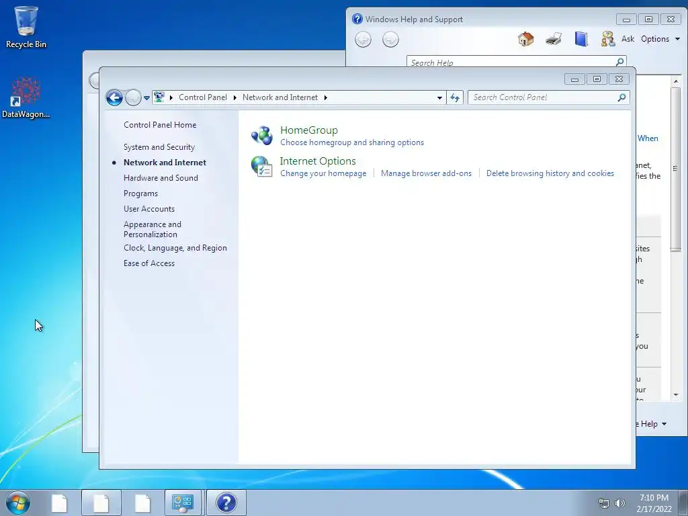Image resolution: width=688 pixels, height=516 pixels.
Task: Open the Recycle Bin desktop icon
Action: tap(26, 27)
